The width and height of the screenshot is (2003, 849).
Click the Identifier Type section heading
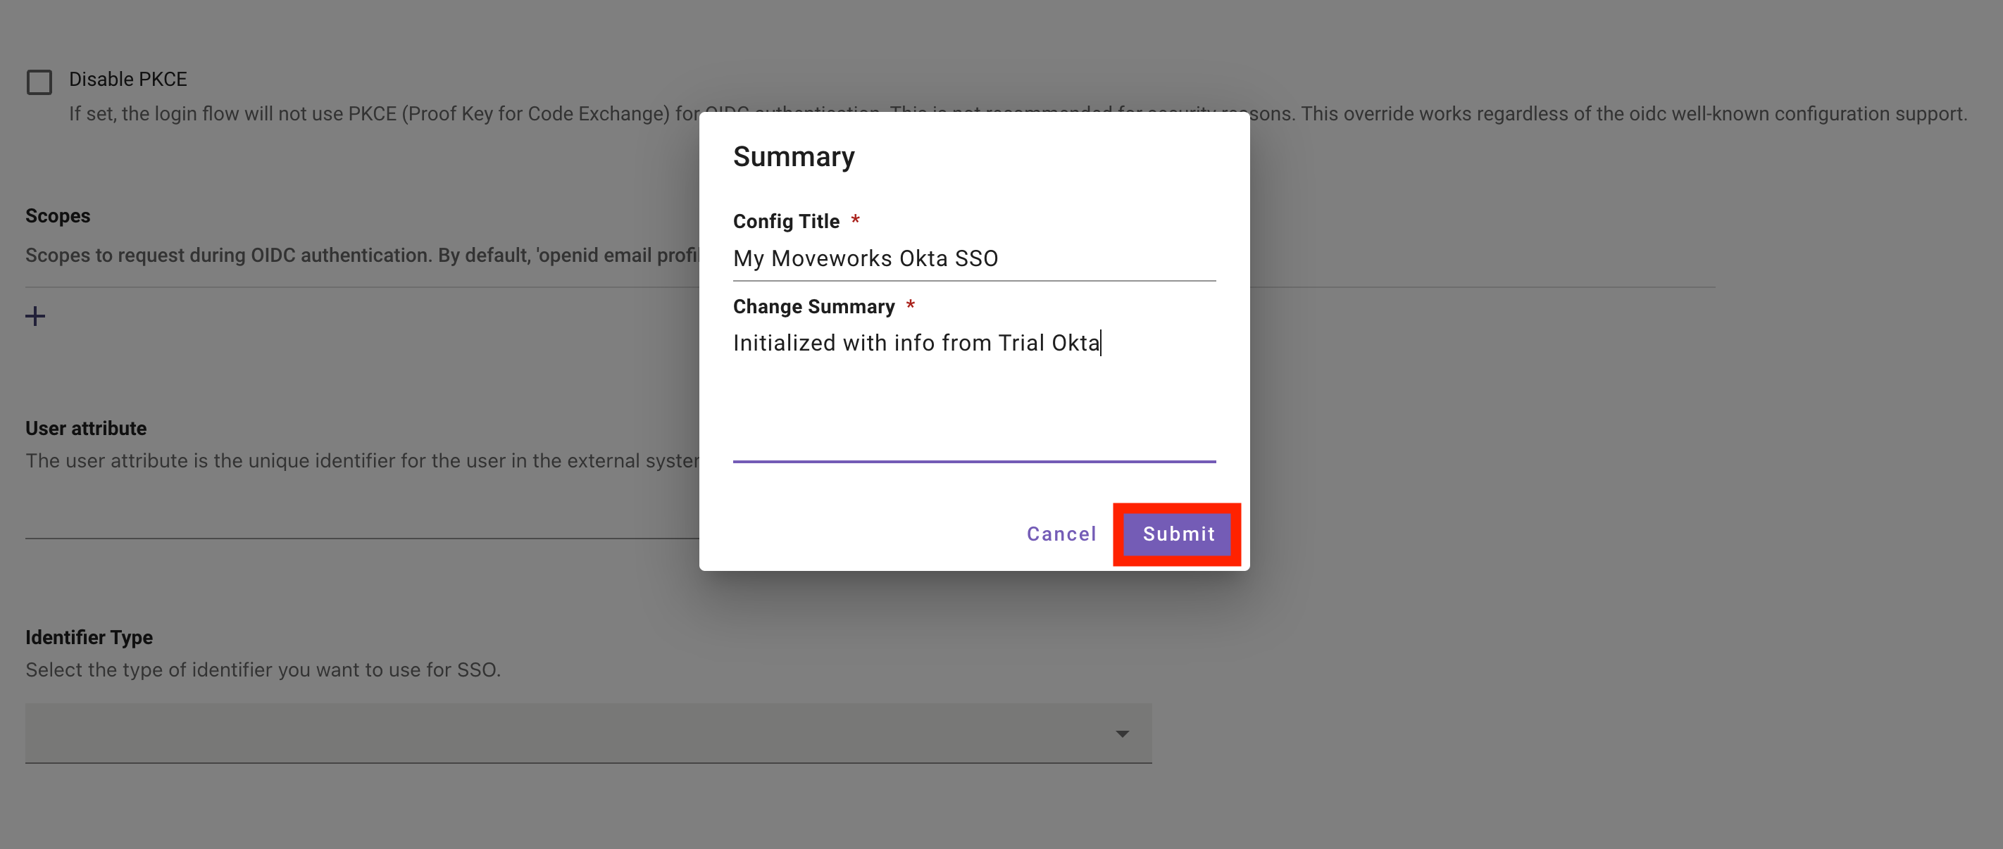(89, 638)
